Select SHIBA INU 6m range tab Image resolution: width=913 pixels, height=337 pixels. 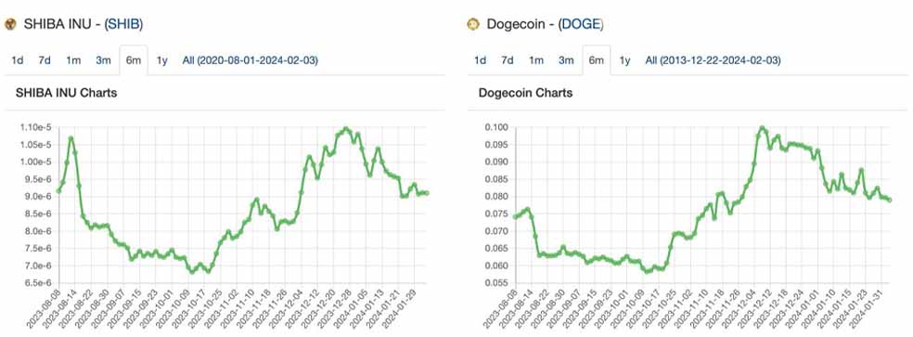134,60
